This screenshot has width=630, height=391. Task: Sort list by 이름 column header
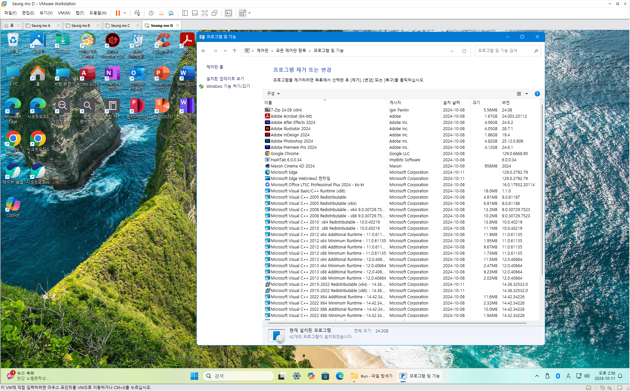(x=325, y=103)
